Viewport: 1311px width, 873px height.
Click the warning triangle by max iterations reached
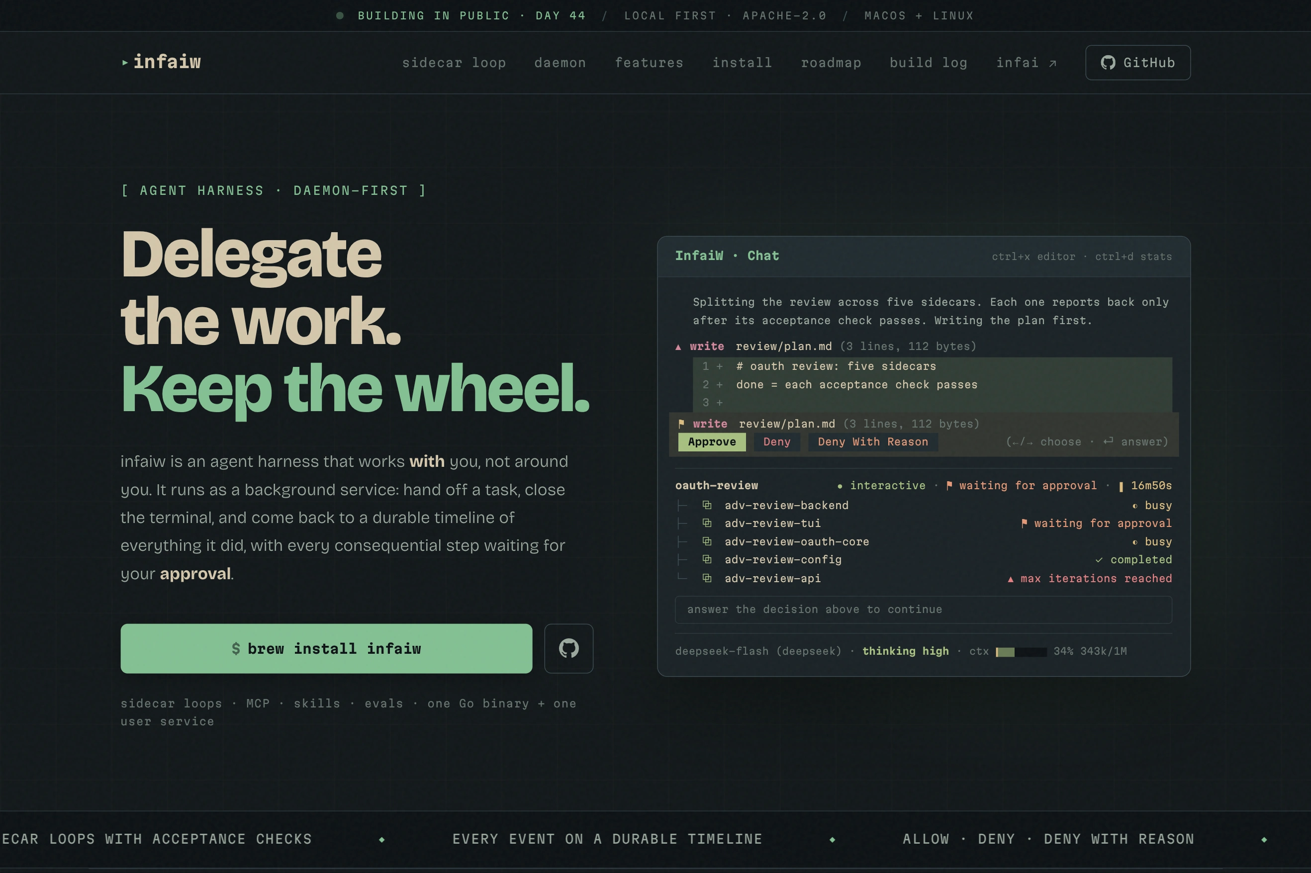point(1010,579)
